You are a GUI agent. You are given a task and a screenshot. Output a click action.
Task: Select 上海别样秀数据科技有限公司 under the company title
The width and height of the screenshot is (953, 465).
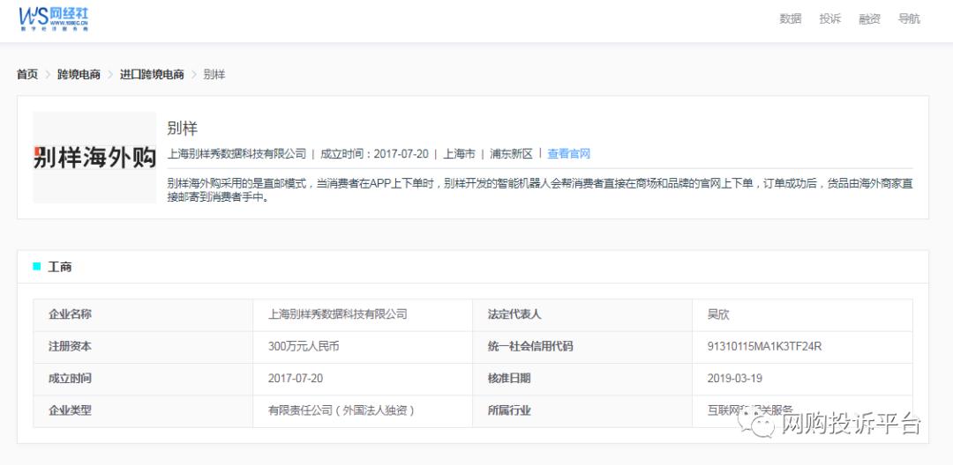coord(236,154)
